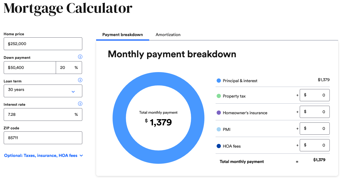This screenshot has height=181, width=343.
Task: Click the Property tax amount field
Action: click(x=315, y=95)
